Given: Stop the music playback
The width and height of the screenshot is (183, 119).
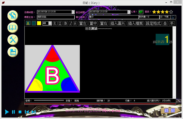Looking at the screenshot, I should click(x=20, y=112).
